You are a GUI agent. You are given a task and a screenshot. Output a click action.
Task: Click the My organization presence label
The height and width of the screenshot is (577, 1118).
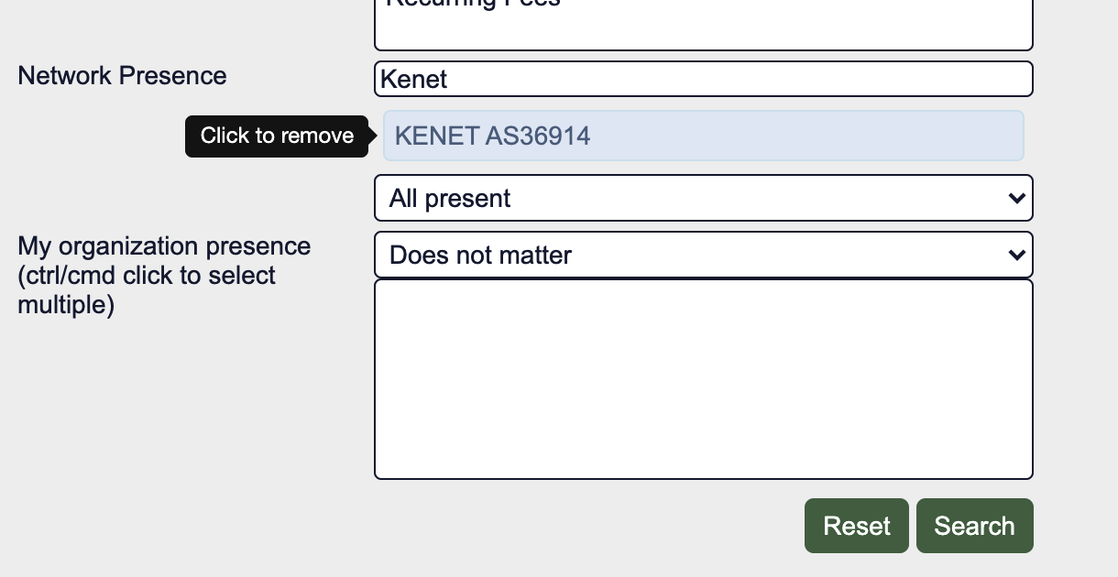click(x=164, y=245)
